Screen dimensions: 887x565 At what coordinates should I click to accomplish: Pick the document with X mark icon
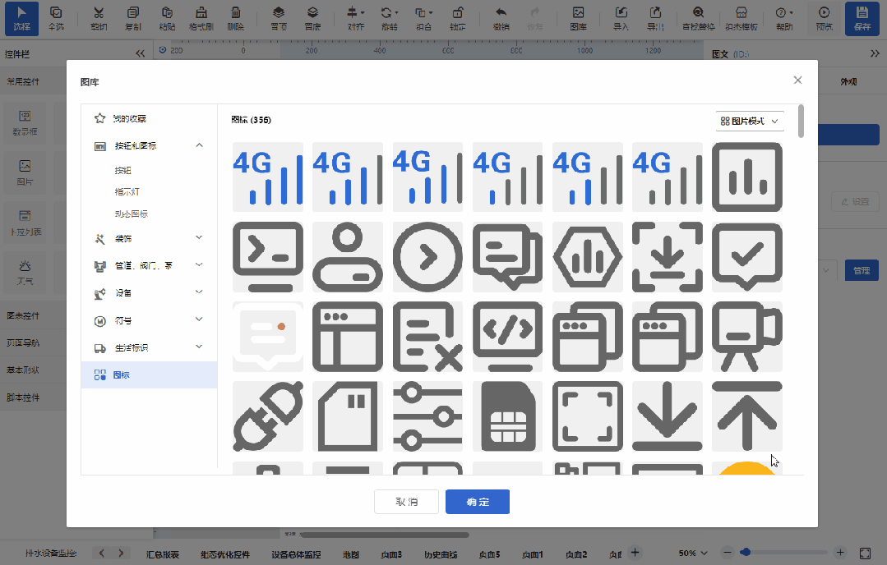pyautogui.click(x=427, y=337)
